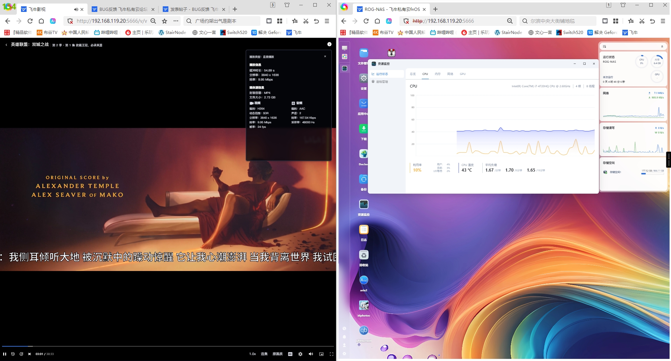Open the 1.0x playback speed menu
Image resolution: width=671 pixels, height=361 pixels.
click(x=252, y=354)
